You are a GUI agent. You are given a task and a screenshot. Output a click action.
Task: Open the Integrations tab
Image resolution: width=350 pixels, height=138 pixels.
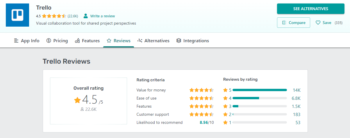[x=192, y=41]
